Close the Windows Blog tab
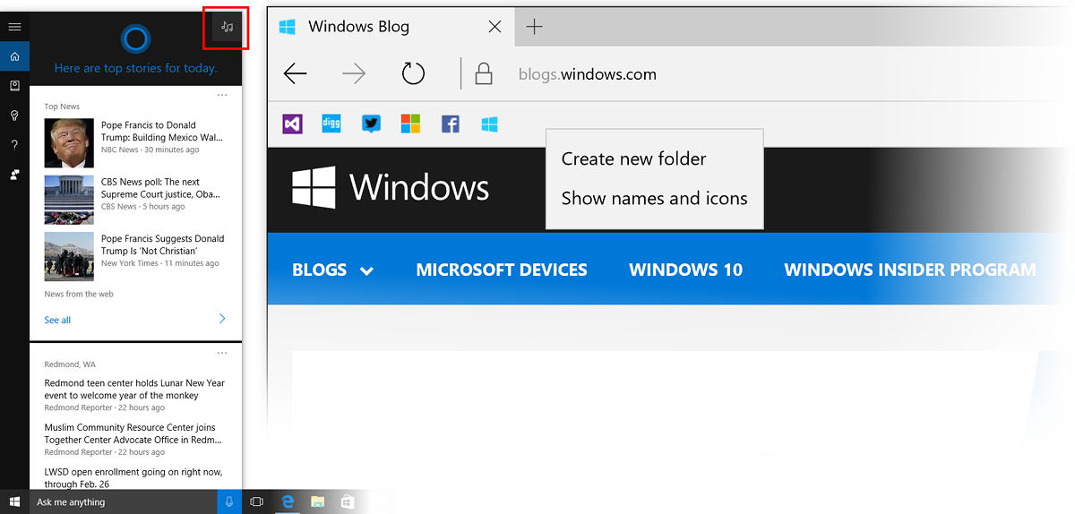The image size is (1075, 514). [x=494, y=27]
